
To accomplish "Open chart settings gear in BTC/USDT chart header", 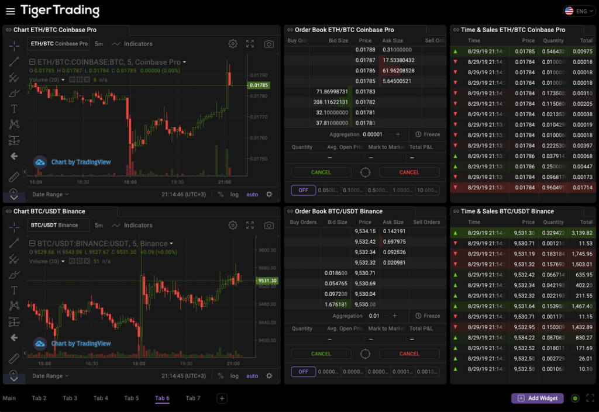I will pyautogui.click(x=233, y=226).
